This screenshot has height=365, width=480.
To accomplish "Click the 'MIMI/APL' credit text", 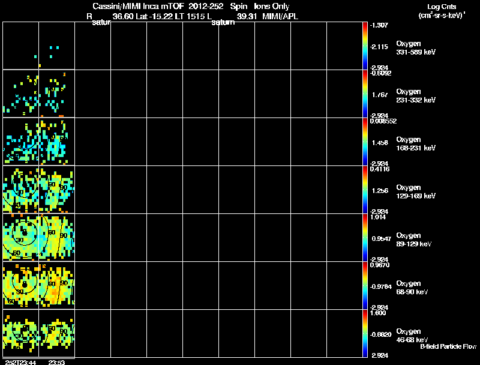I will tap(280, 17).
